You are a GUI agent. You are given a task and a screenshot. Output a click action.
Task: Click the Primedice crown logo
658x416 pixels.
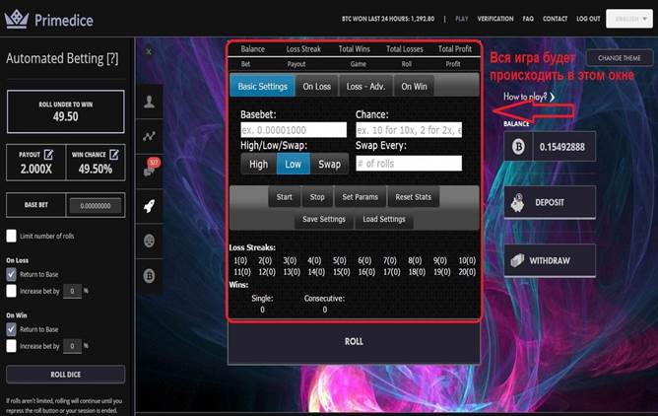(17, 19)
